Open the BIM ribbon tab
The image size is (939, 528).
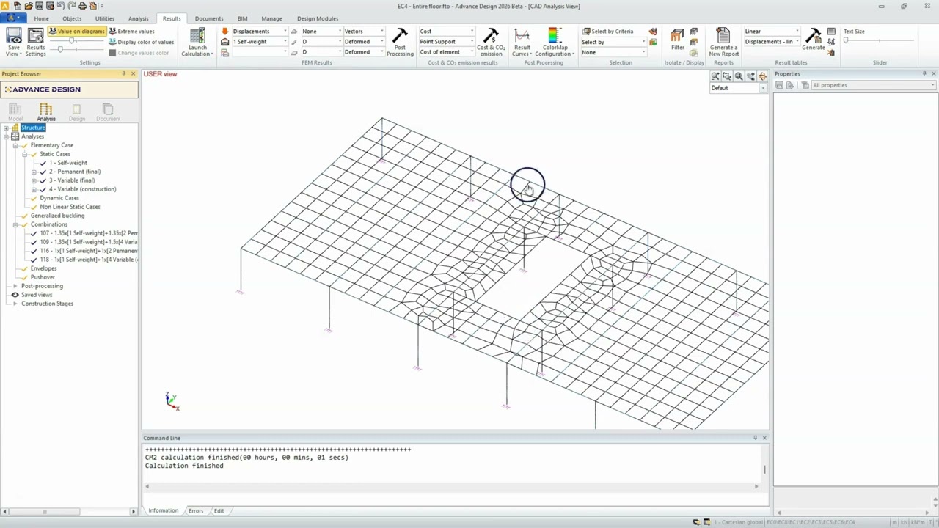pos(242,18)
